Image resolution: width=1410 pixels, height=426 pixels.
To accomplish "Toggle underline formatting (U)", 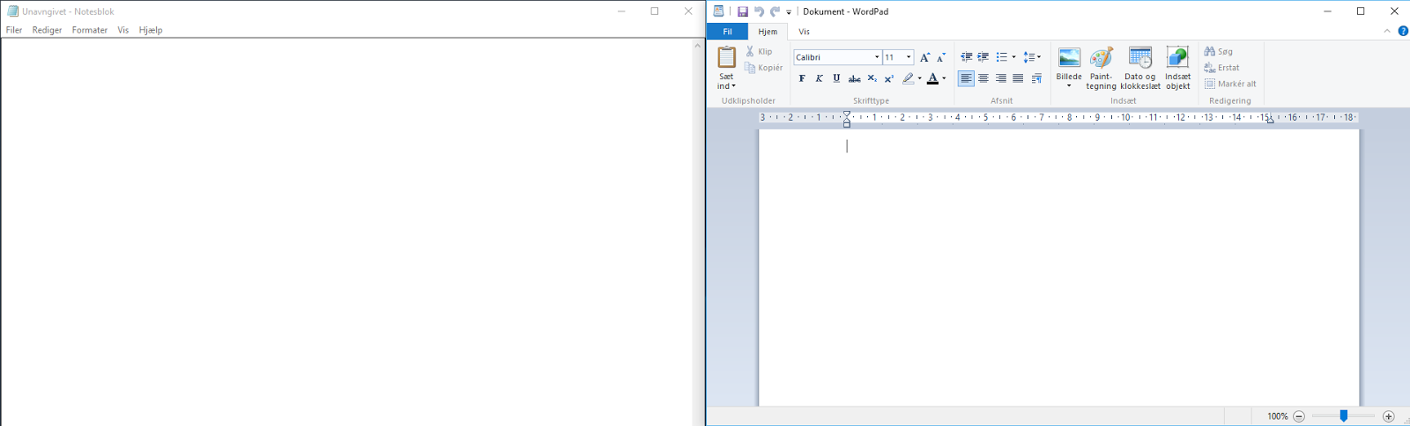I will 836,78.
